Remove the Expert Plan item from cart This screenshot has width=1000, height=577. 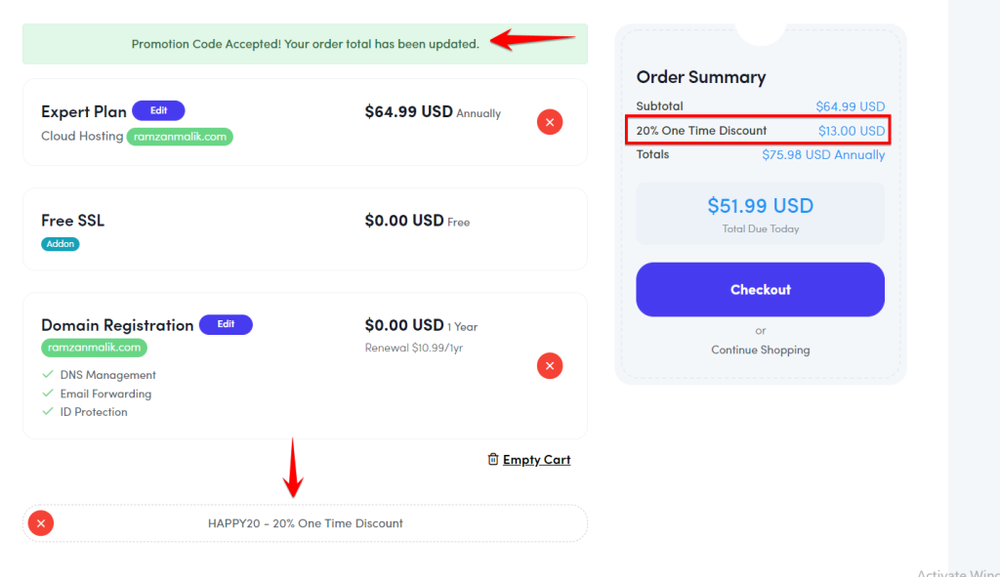tap(549, 122)
